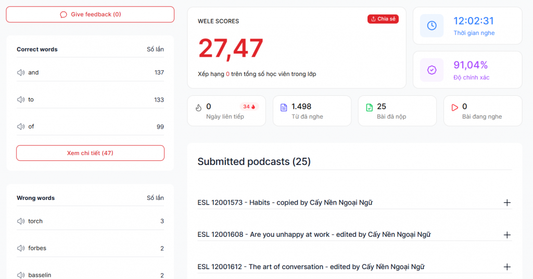Screen dimensions: 533x279
Task: Expand the 'ESL 12001573 - Habits' podcast
Action: point(507,202)
